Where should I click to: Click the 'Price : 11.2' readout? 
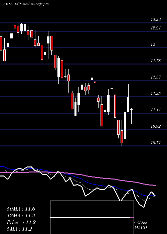(x=21, y=222)
